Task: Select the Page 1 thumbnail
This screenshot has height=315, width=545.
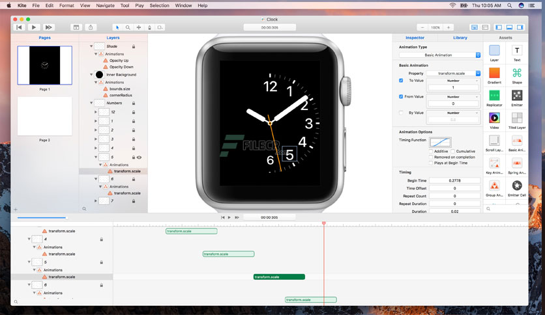Action: point(45,65)
